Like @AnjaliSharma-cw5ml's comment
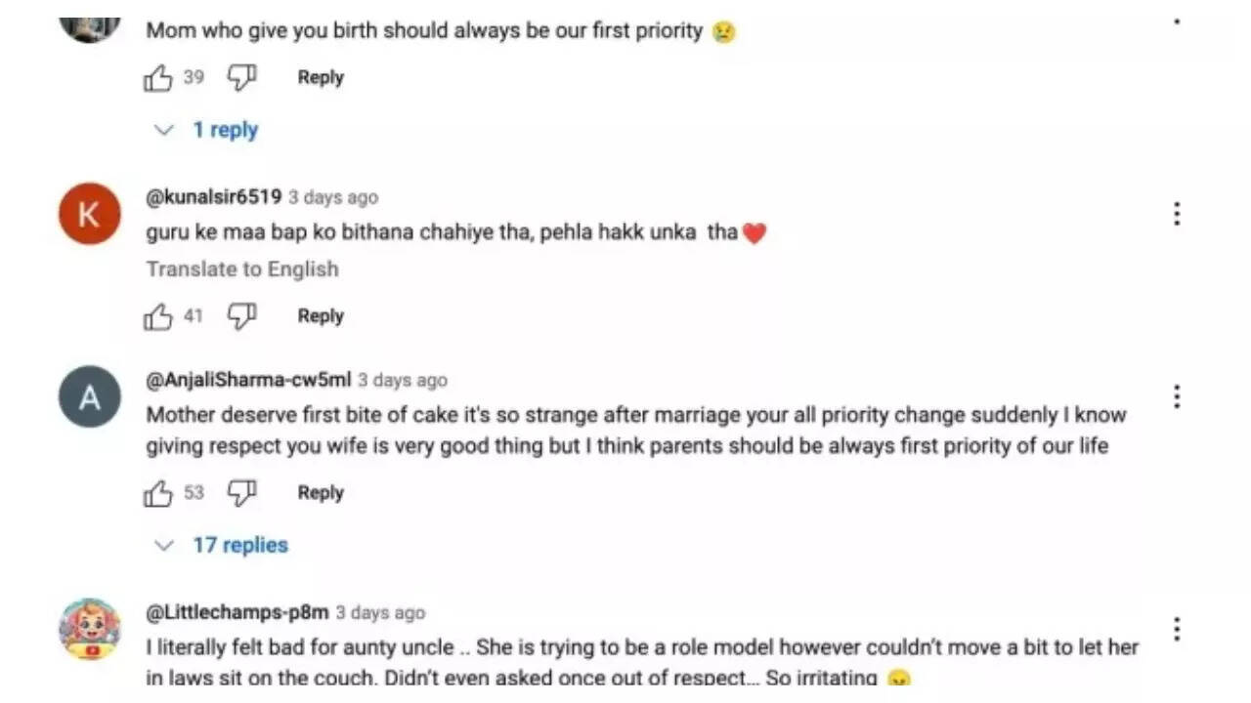Viewport: 1251px width, 703px height. (158, 493)
